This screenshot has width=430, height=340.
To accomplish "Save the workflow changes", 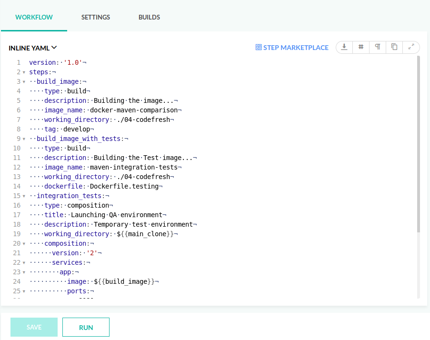I will (x=34, y=327).
